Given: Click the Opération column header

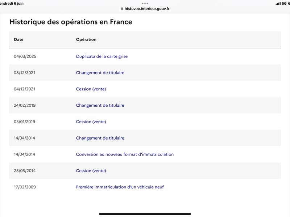Looking at the screenshot, I should pos(86,39).
